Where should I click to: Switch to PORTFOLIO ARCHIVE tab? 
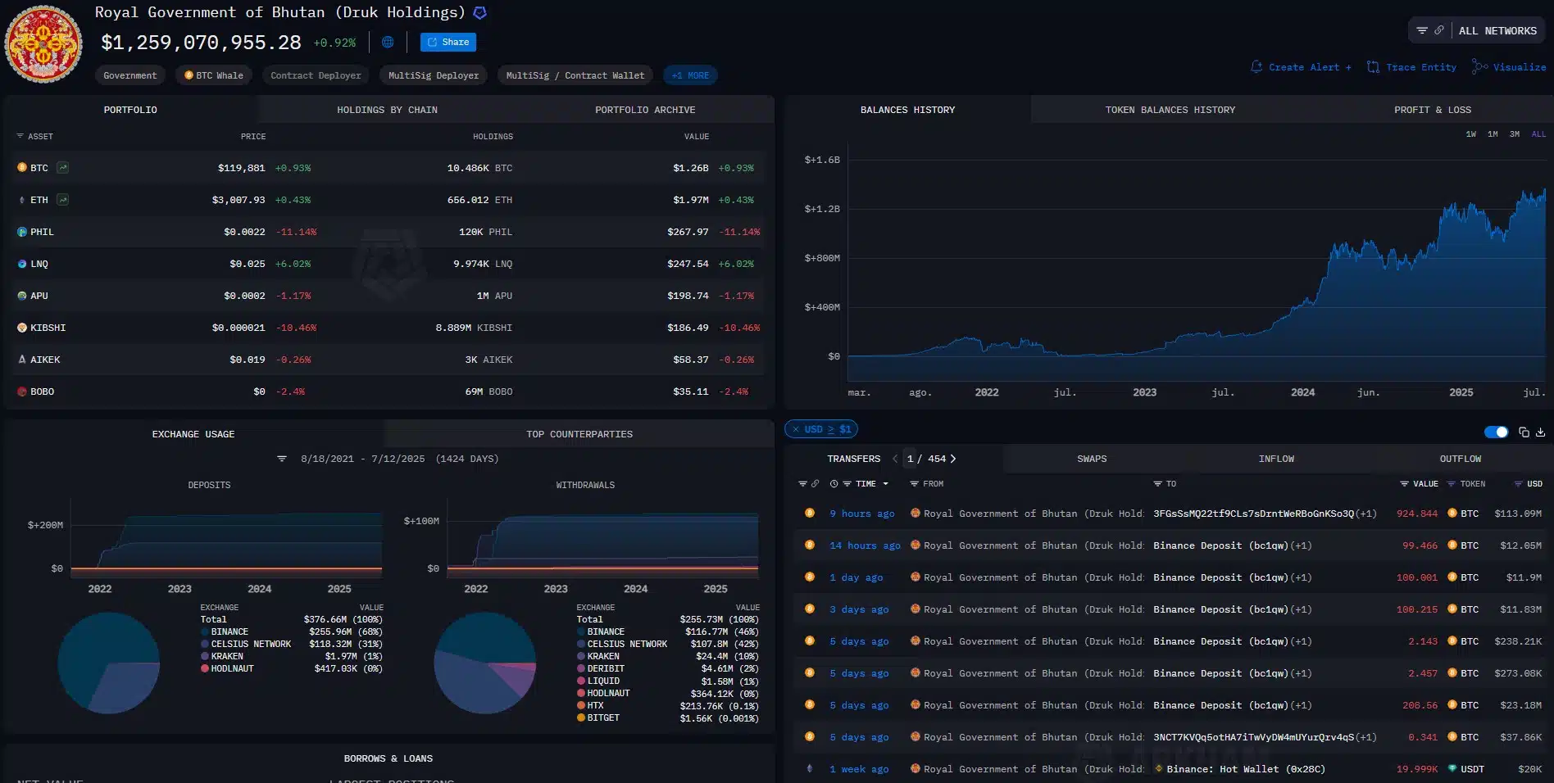[645, 110]
